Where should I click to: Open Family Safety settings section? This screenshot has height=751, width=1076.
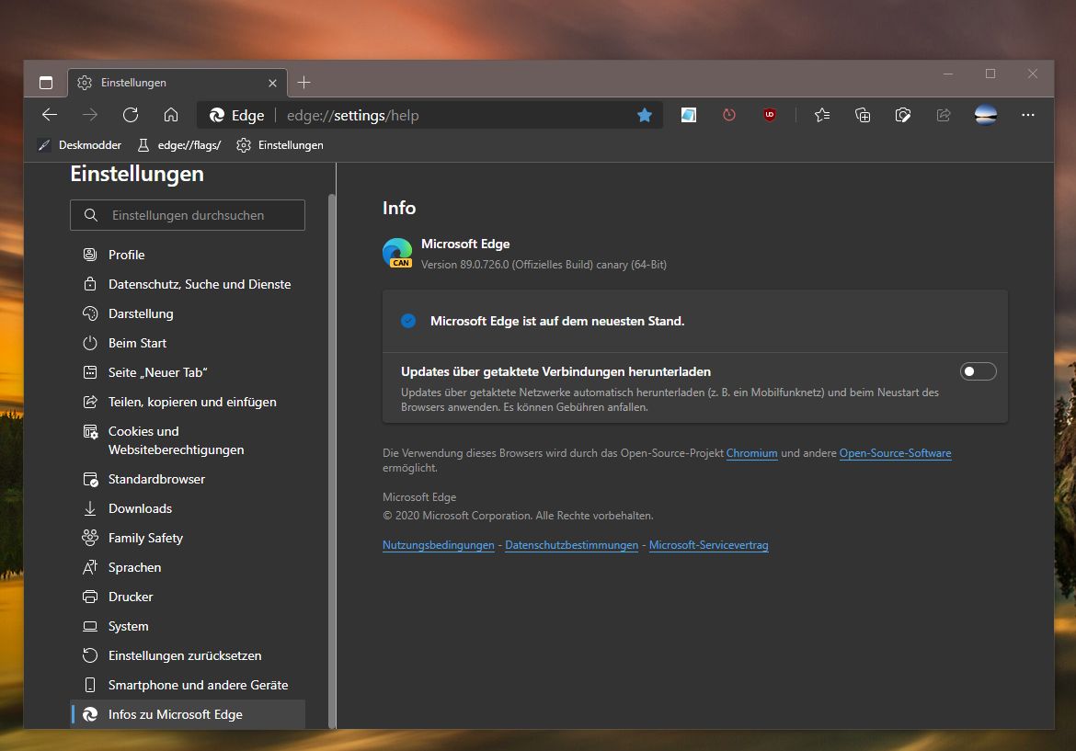click(x=188, y=539)
